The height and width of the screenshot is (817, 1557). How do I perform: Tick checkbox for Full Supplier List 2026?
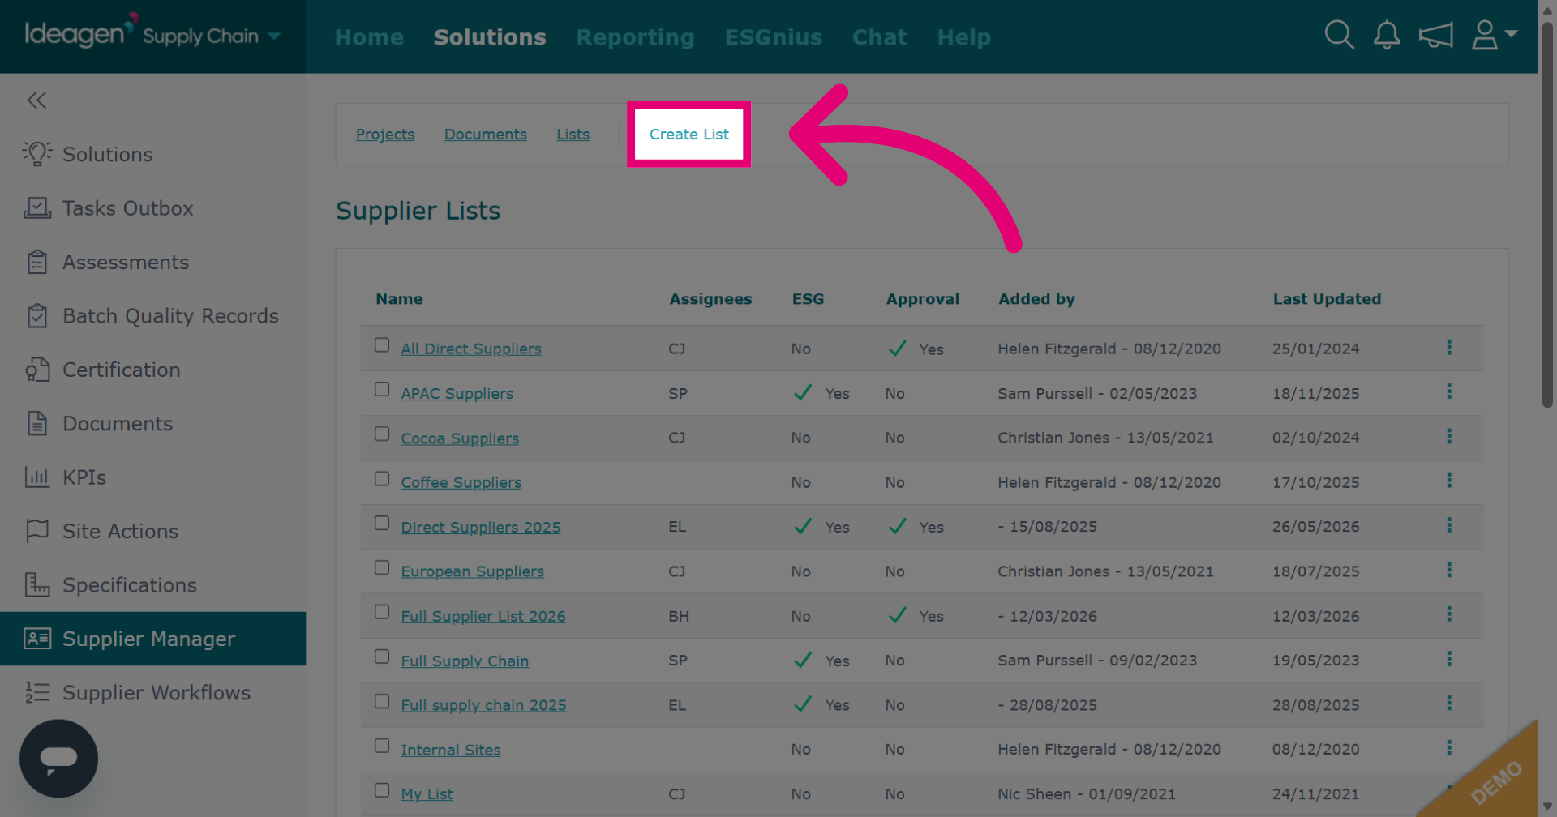pos(382,613)
